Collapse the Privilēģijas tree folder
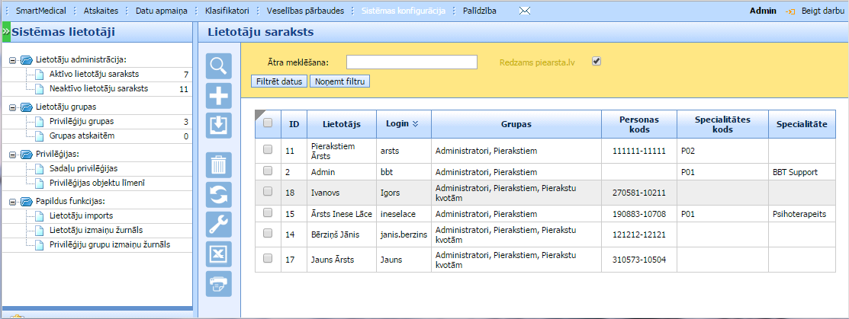The image size is (849, 319). tap(12, 155)
